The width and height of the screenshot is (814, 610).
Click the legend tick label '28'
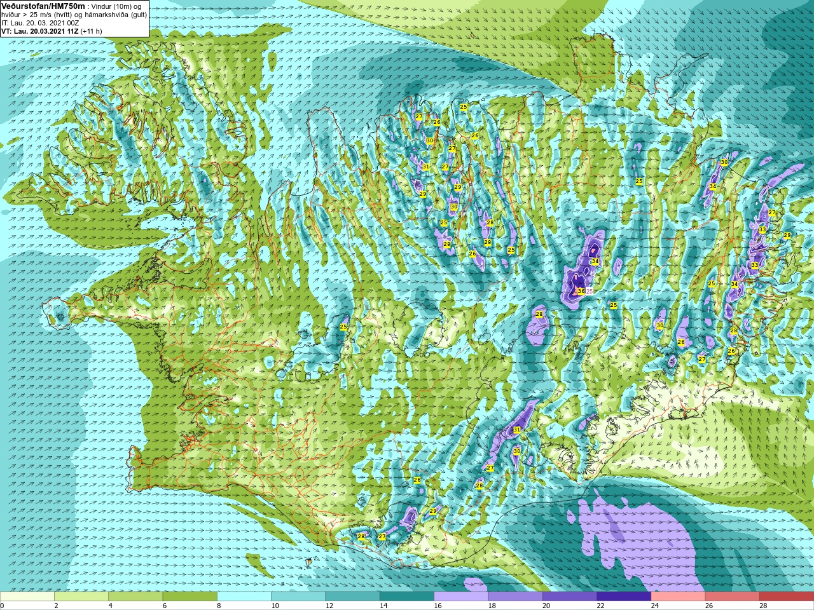coord(762,606)
